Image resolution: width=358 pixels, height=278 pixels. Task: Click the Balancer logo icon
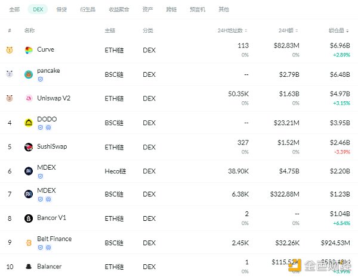tap(29, 267)
